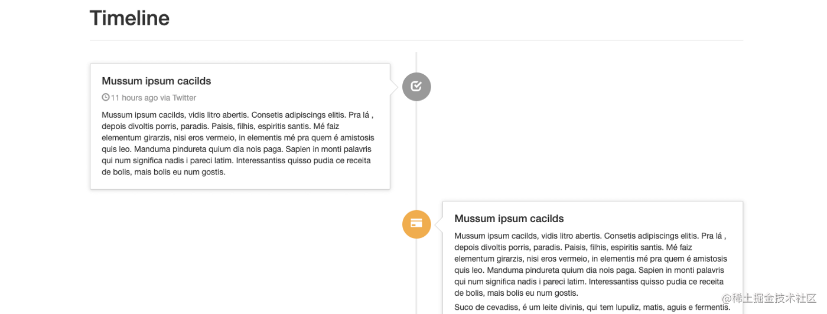Click the left card body paragraph
Screen dimensions: 827x314
(238, 143)
